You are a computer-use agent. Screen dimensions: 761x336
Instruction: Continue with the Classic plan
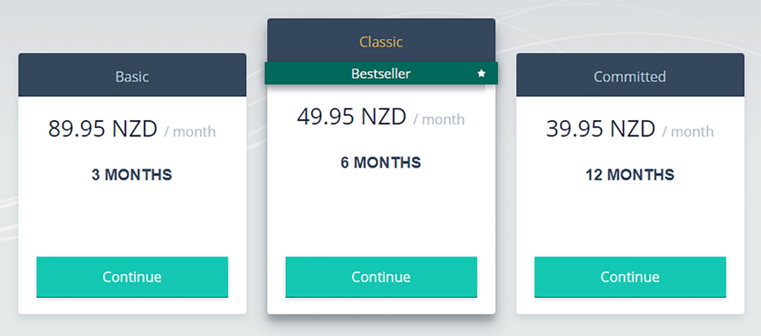pyautogui.click(x=381, y=278)
